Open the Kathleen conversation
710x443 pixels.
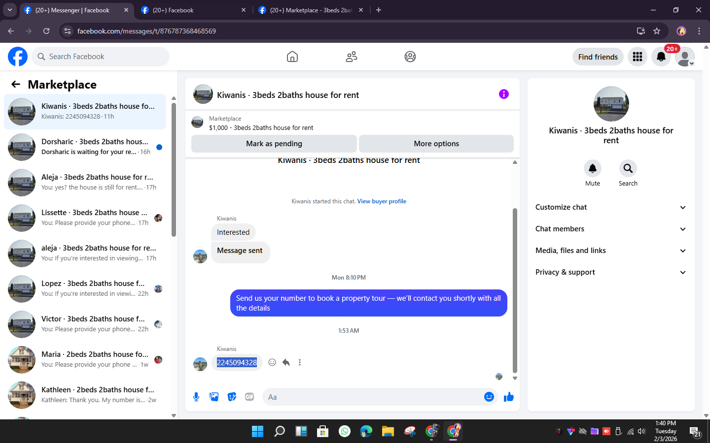coord(85,395)
